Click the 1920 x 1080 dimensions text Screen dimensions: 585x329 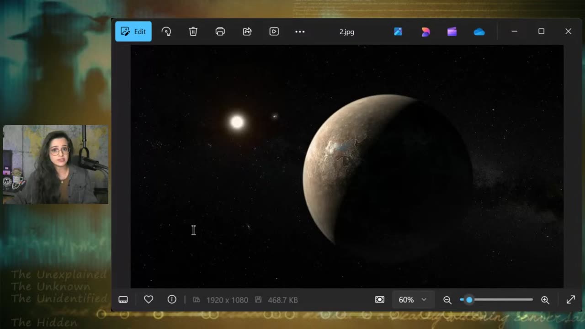[227, 300]
